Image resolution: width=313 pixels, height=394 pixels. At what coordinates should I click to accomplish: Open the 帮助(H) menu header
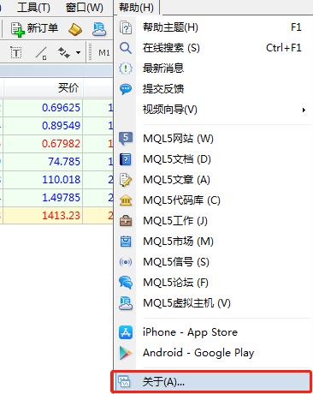136,7
